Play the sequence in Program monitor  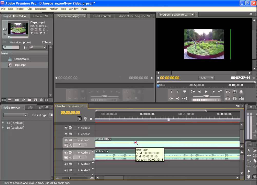(206, 92)
